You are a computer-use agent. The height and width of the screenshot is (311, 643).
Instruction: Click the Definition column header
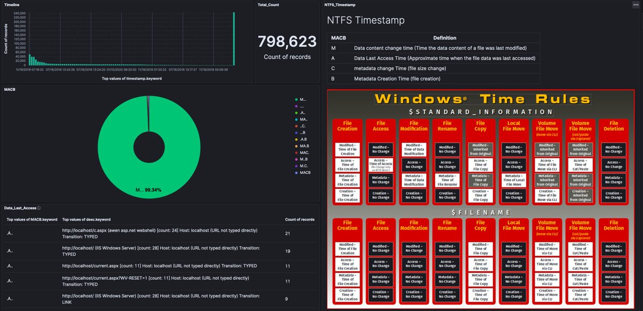[445, 38]
